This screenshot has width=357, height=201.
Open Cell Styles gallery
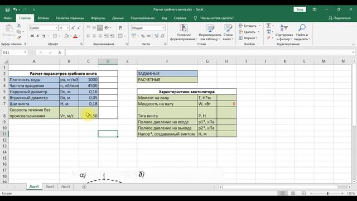(228, 32)
